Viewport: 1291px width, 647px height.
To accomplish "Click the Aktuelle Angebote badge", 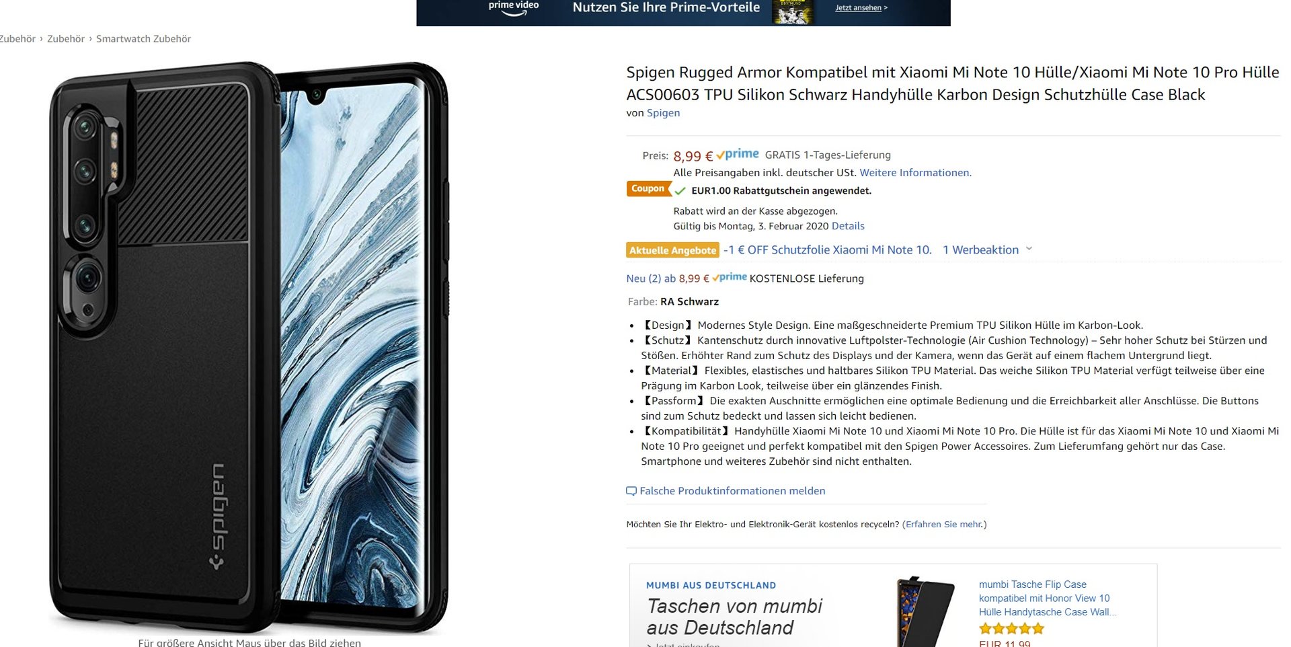I will point(672,250).
